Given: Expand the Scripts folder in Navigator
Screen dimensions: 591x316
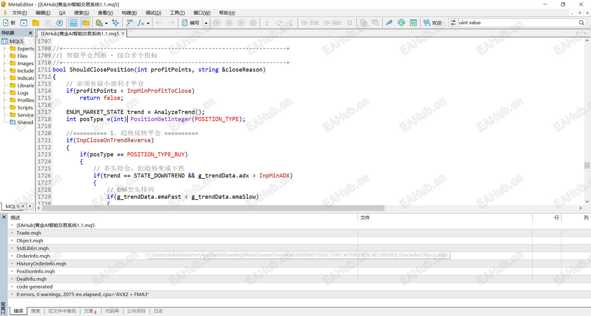Looking at the screenshot, I should 4,107.
